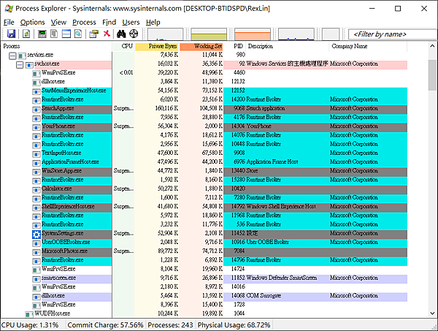Screen dimensions: 438x331
Task: Click Physical Usage 68.72% status text
Action: click(234, 325)
